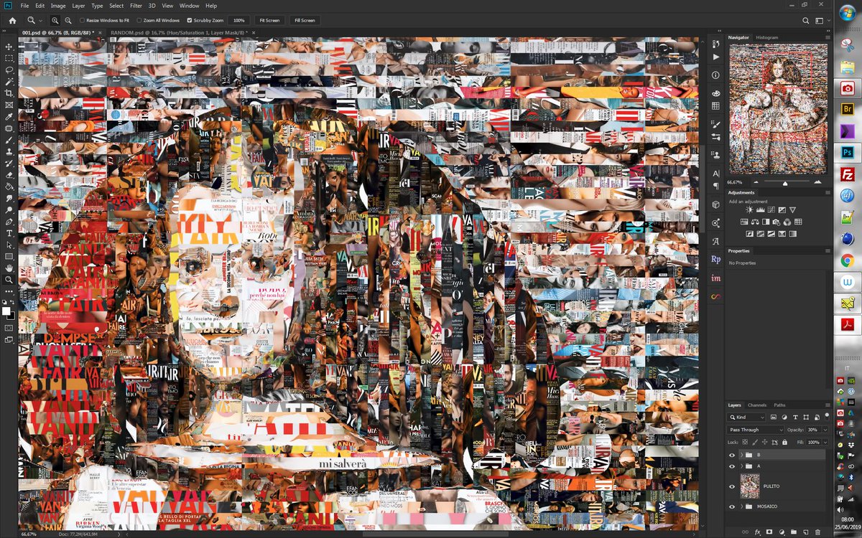The image size is (862, 538).
Task: Select the Move tool
Action: point(9,47)
